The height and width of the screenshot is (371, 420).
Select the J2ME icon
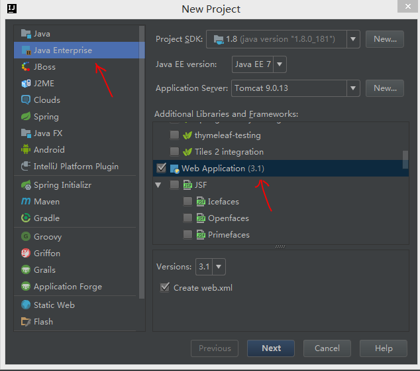tap(26, 84)
